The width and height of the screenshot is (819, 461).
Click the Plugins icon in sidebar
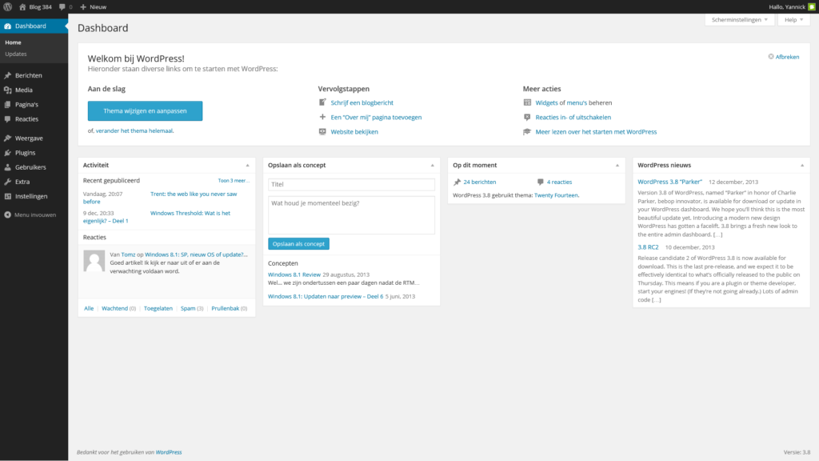pos(8,152)
